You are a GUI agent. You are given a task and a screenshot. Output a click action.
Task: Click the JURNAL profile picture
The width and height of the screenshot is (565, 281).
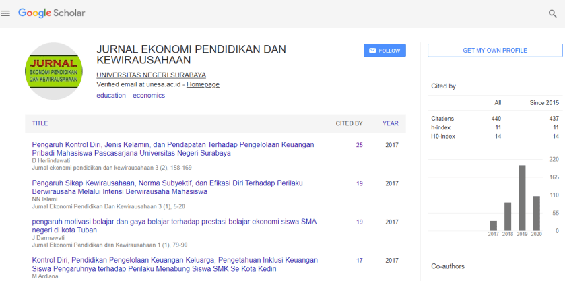click(x=53, y=71)
